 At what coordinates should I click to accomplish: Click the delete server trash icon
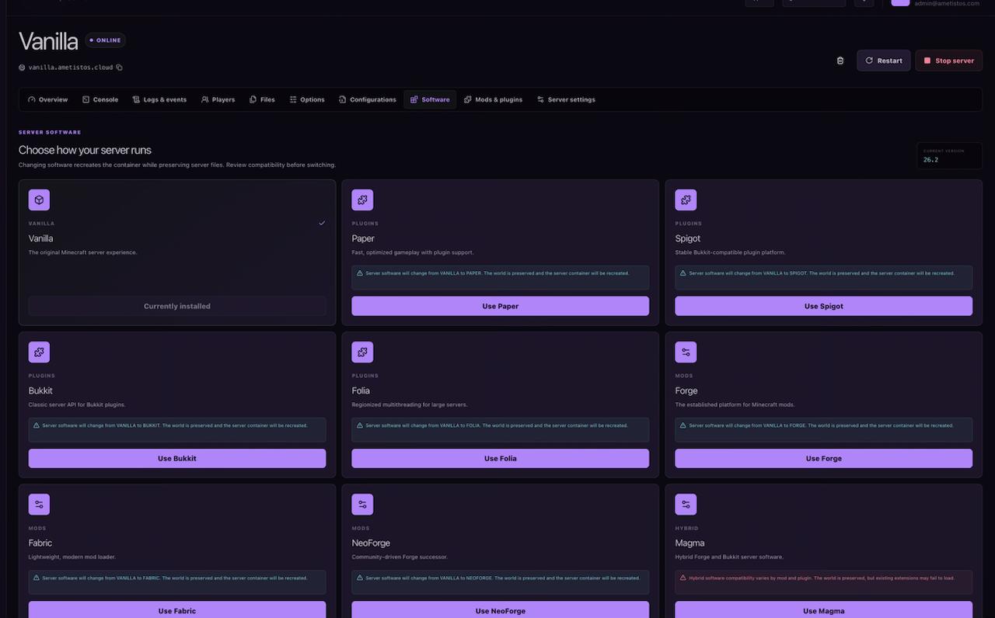pos(840,61)
